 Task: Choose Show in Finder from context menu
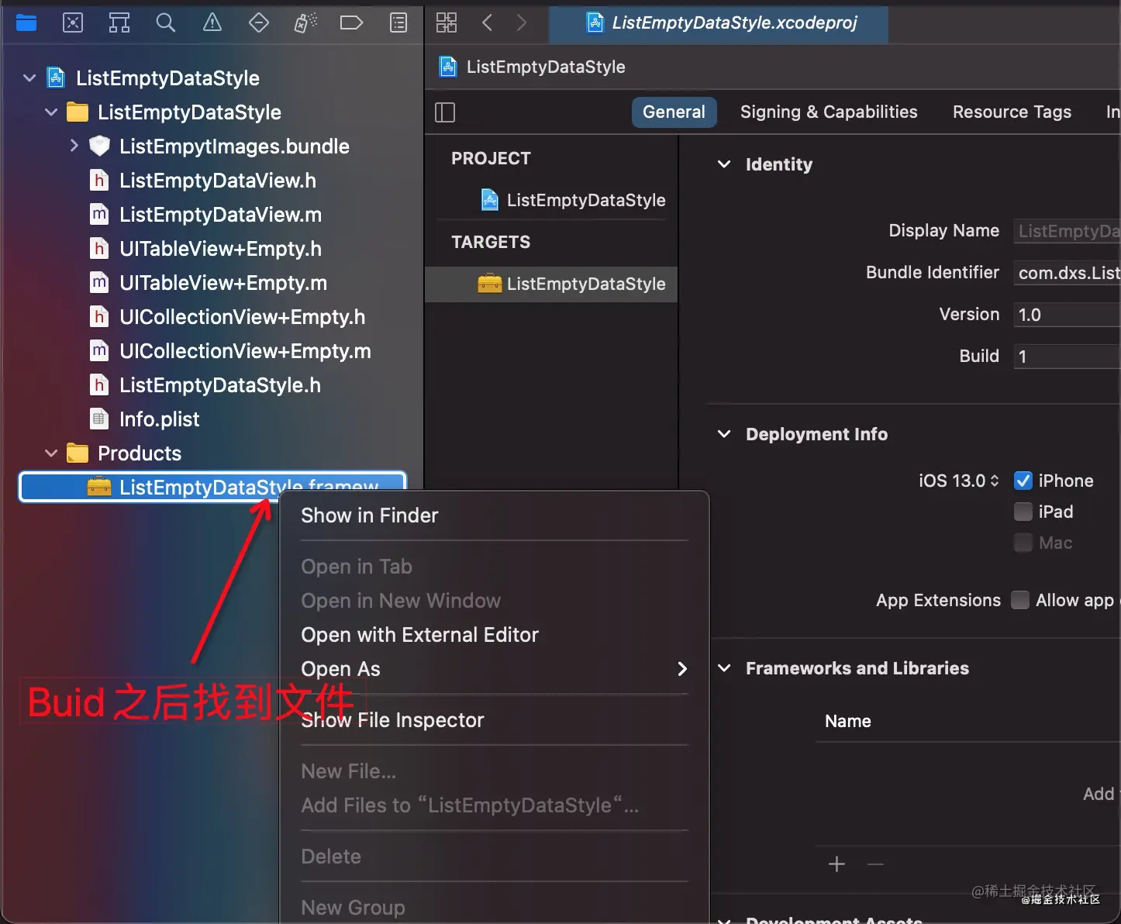pyautogui.click(x=495, y=515)
